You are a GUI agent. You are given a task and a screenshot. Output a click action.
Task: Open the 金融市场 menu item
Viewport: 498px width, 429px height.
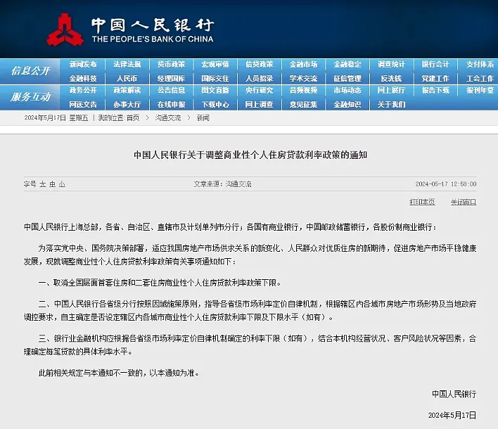pyautogui.click(x=303, y=65)
